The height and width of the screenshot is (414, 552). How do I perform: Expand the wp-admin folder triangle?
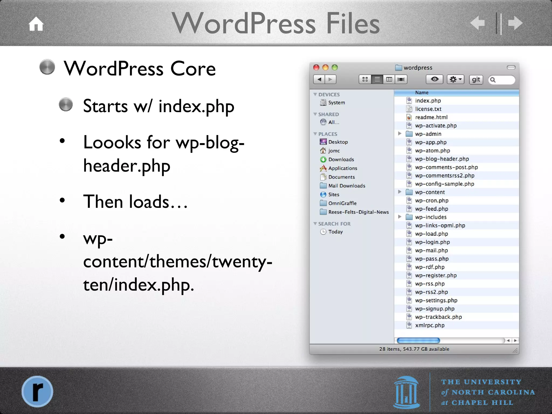pos(400,134)
